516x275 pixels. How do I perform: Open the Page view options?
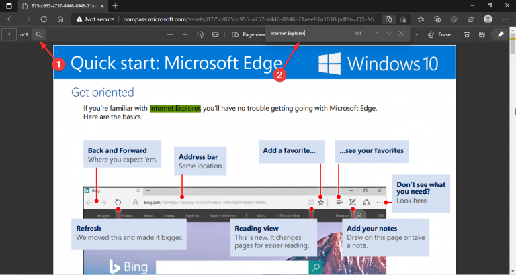248,34
